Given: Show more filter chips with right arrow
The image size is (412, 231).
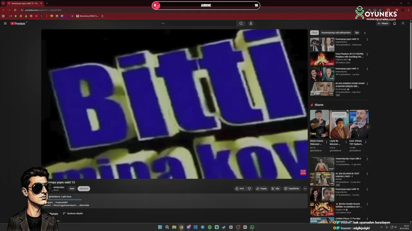Looking at the screenshot, I should point(365,33).
